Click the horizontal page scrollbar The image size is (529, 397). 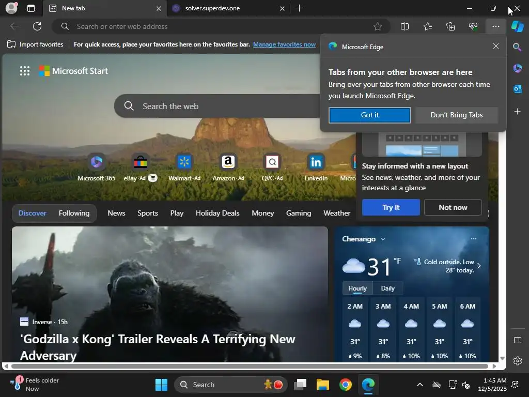[250, 366]
